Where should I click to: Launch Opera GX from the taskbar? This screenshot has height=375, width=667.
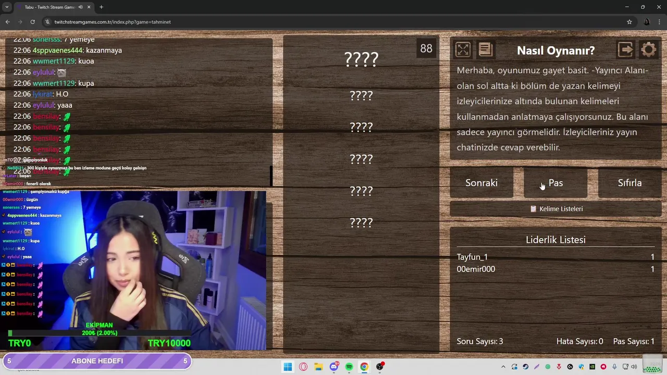[303, 367]
